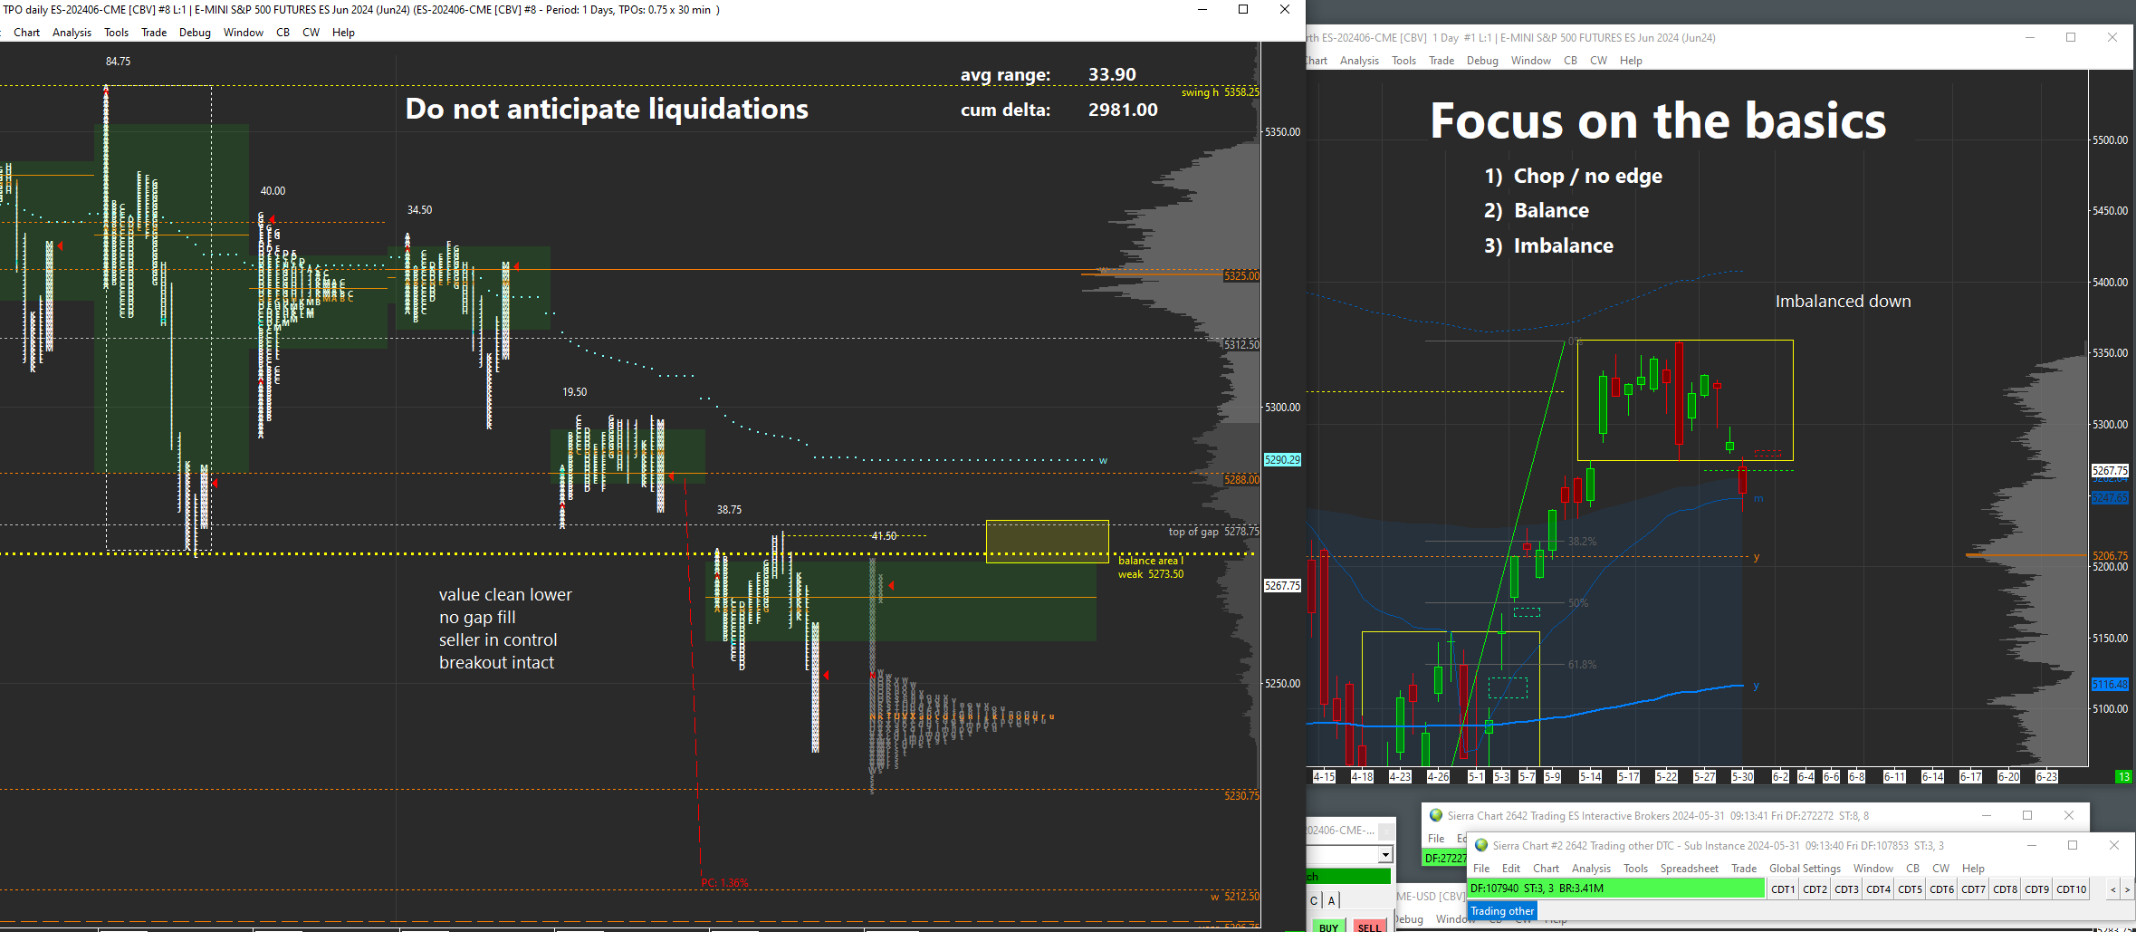The image size is (2136, 932).
Task: Click the CDT1 control bar button
Action: [1783, 889]
